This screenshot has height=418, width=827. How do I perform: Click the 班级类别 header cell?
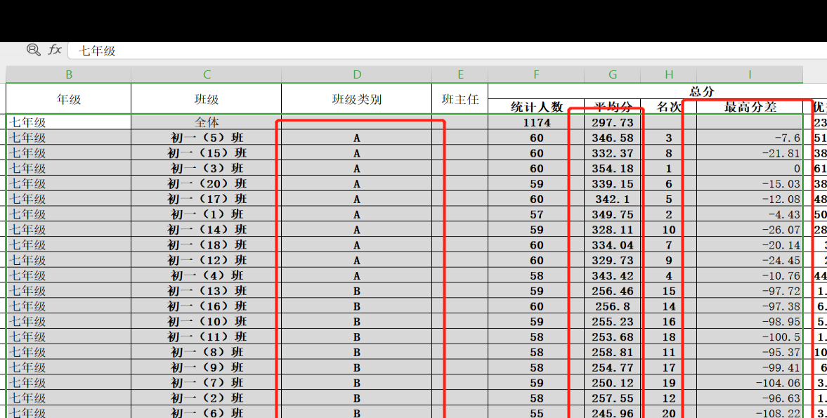click(x=356, y=98)
